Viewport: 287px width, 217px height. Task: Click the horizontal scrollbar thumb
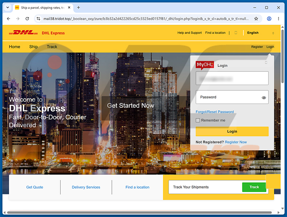[139, 213]
